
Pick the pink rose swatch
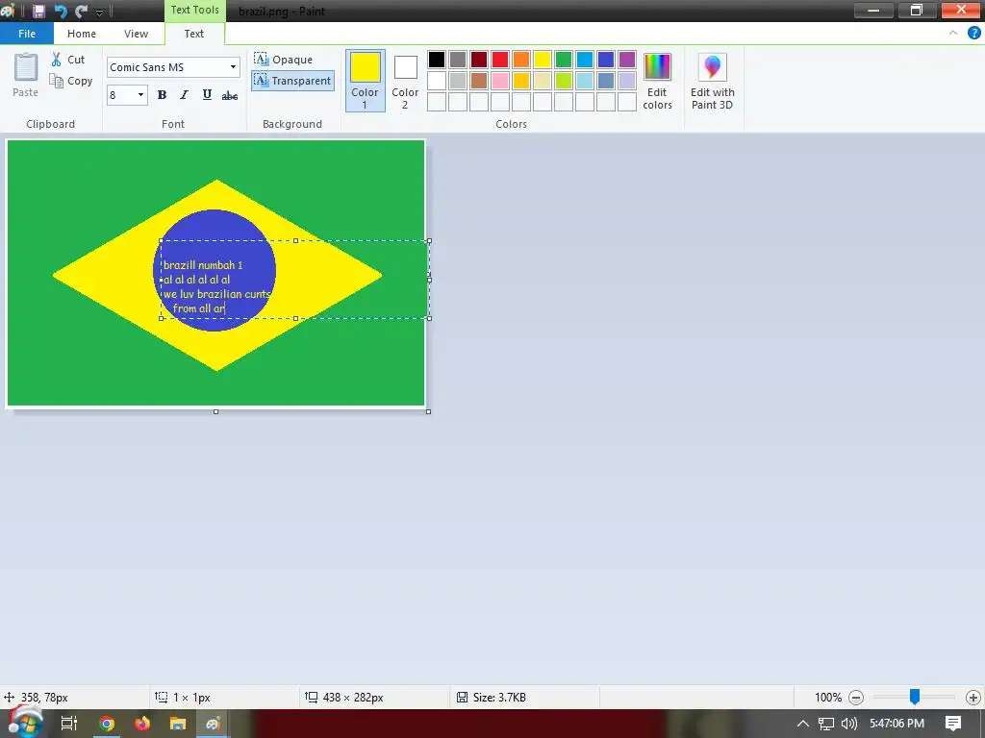[500, 81]
